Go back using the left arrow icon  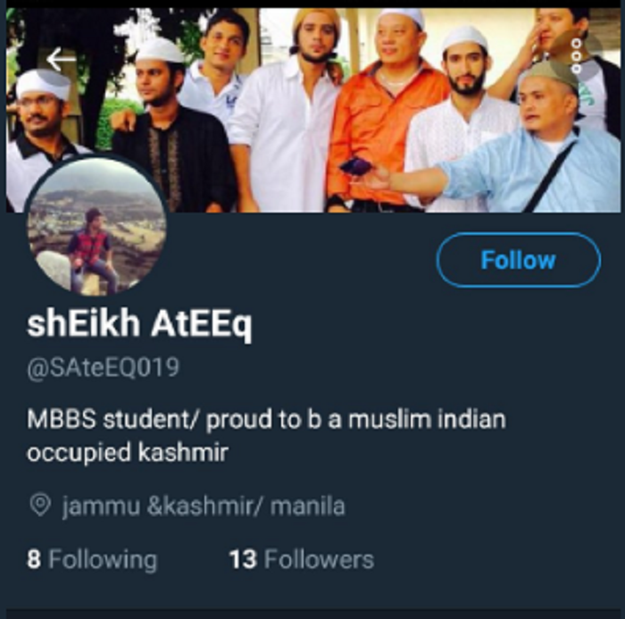point(61,60)
